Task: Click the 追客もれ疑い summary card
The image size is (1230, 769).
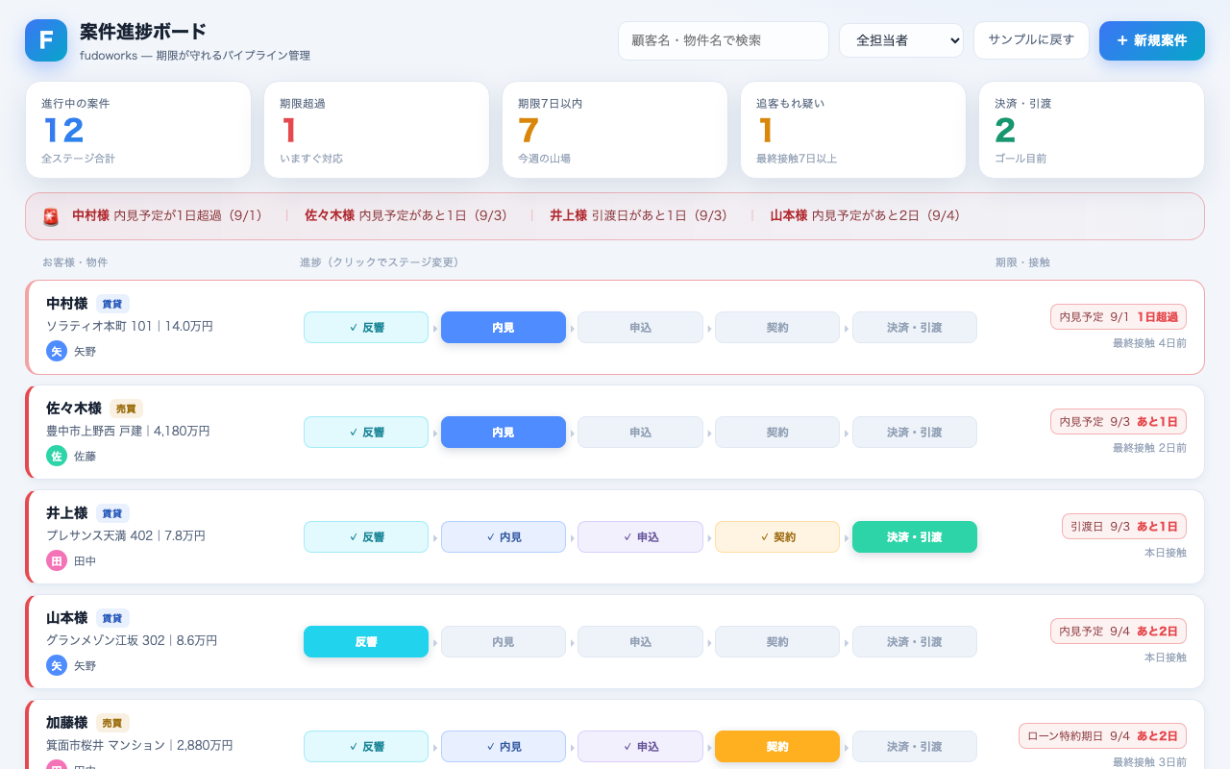Action: click(x=853, y=130)
